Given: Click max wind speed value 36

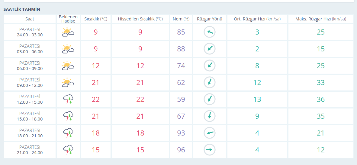Looking at the screenshot, I should 320,99.
